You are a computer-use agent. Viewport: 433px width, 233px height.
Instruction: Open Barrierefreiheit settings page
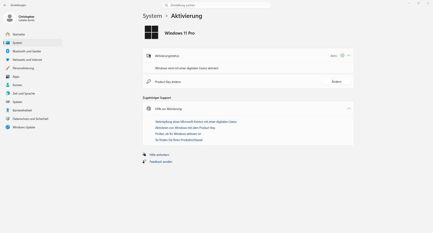click(33, 110)
